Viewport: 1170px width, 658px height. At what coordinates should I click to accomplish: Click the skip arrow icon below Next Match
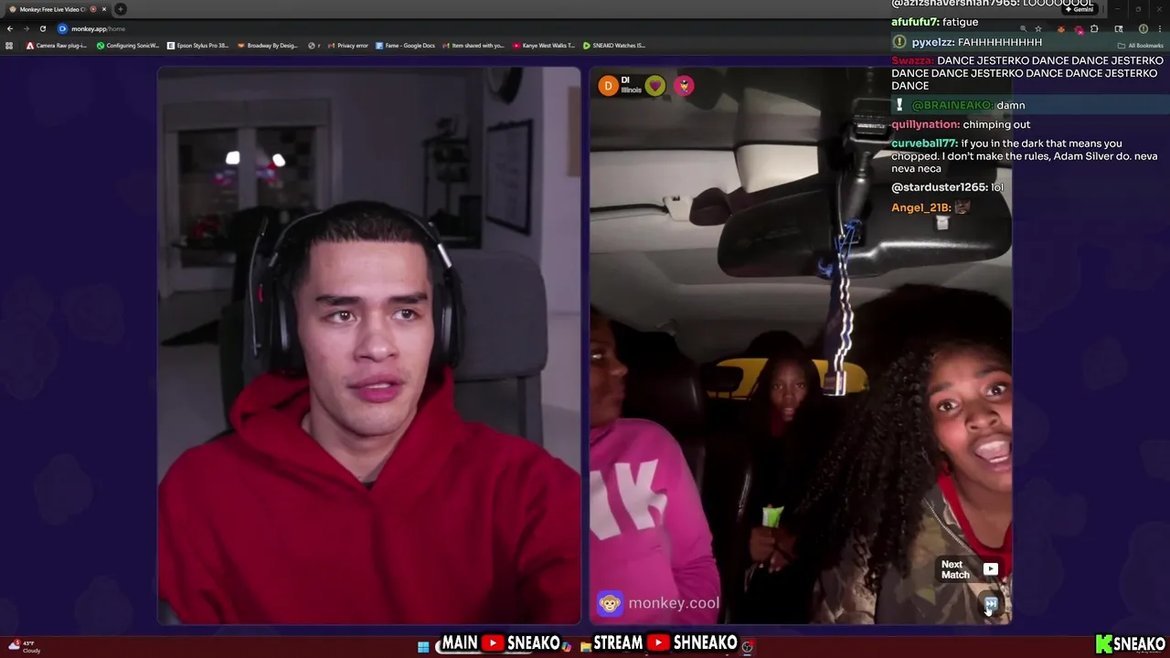[991, 604]
